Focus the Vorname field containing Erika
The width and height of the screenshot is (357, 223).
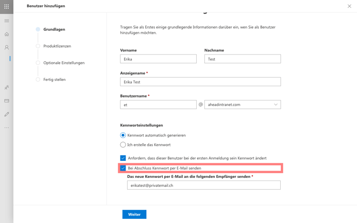(x=158, y=59)
